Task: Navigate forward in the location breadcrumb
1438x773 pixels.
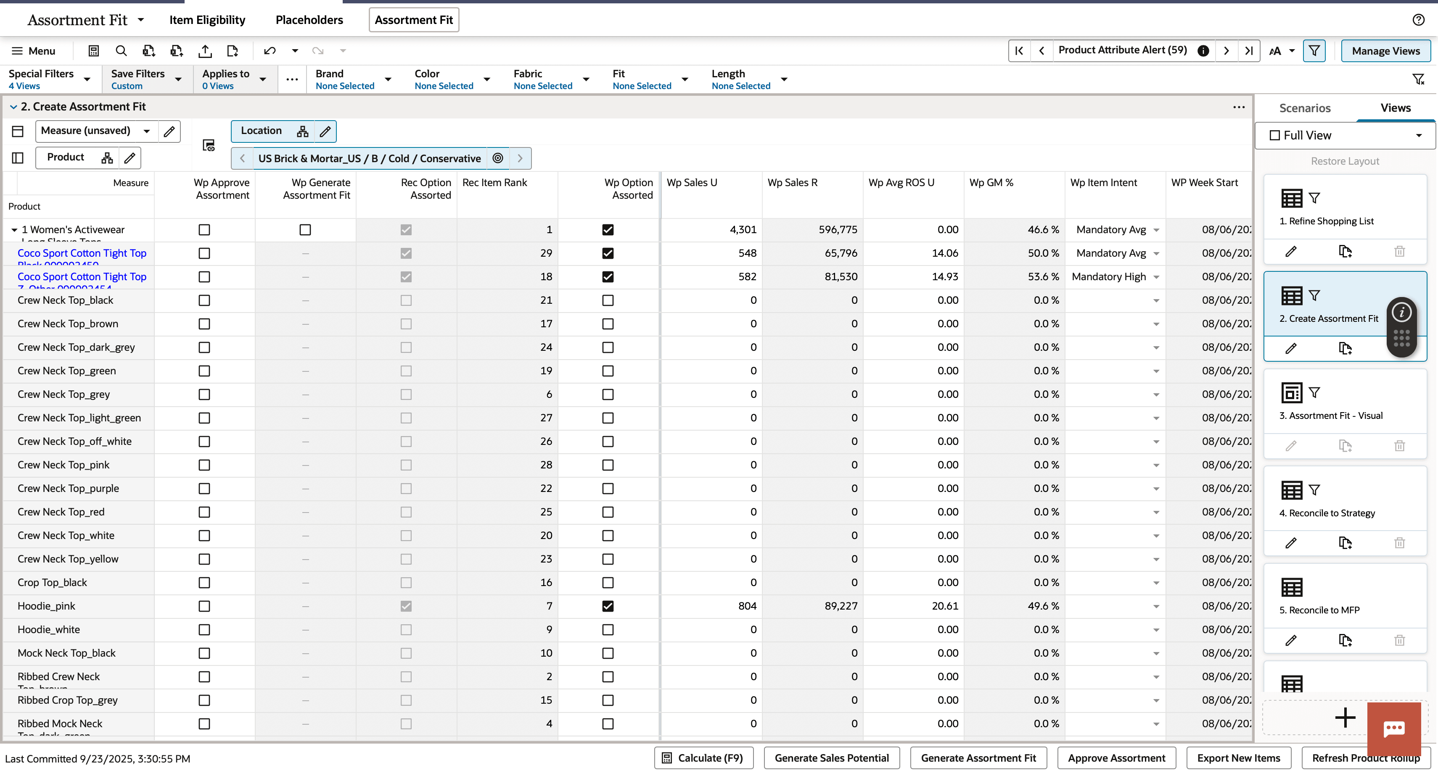Action: coord(520,158)
